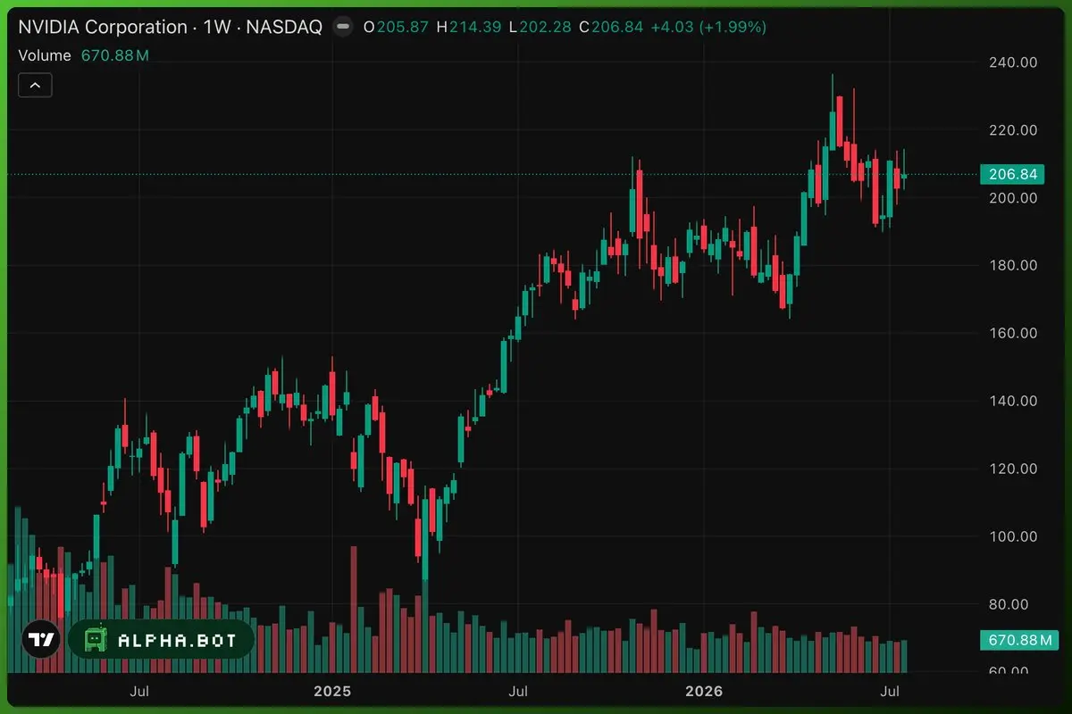
Task: Click the 240.00 price axis label
Action: [x=1013, y=62]
